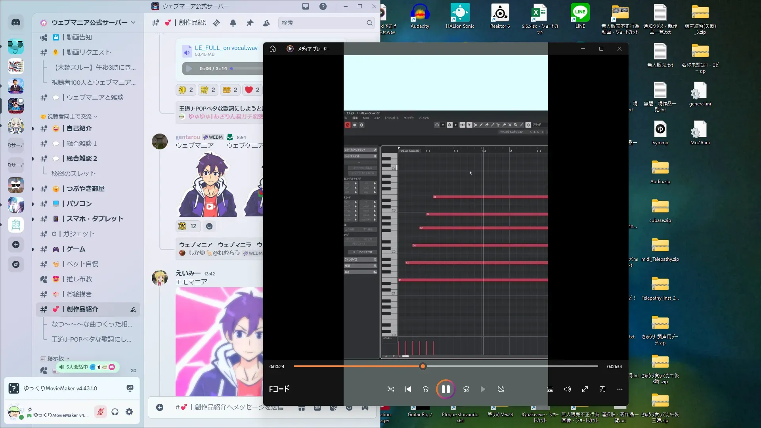Unmute the Discord microphone
This screenshot has height=428, width=761.
100,412
